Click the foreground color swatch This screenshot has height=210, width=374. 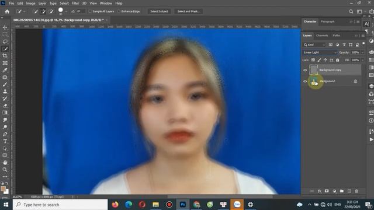click(4, 188)
